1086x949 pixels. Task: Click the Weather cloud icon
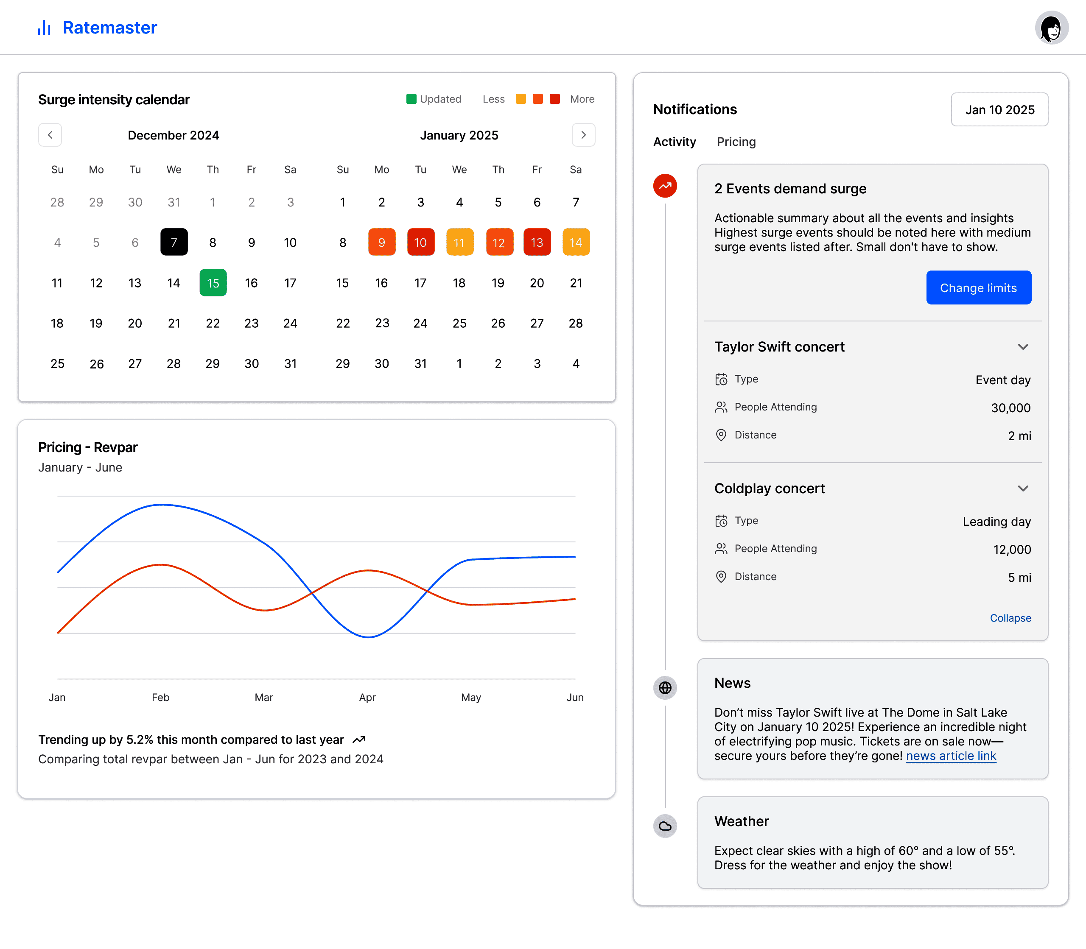665,826
